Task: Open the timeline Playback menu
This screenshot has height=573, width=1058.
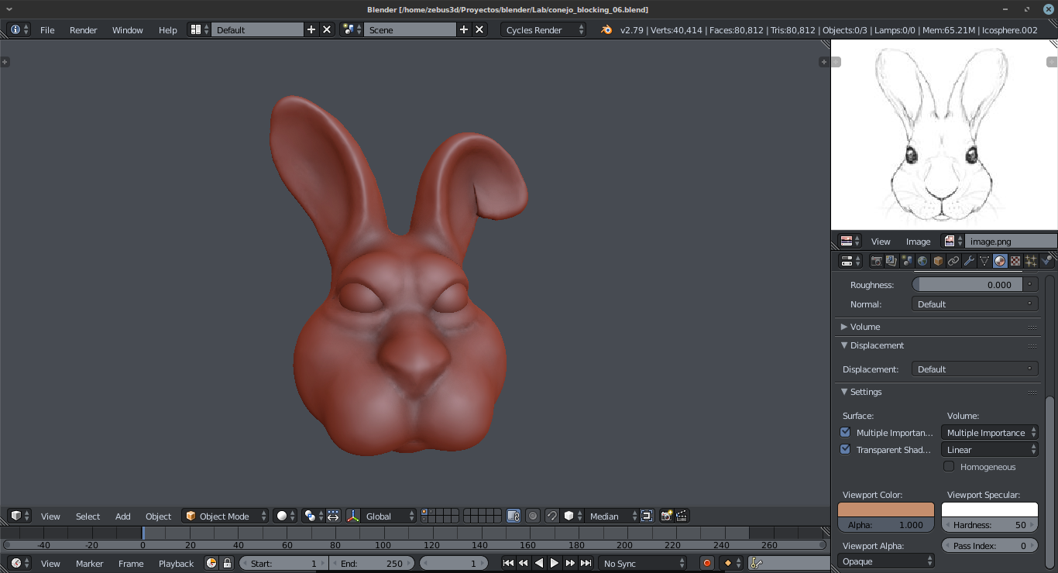Action: pos(176,563)
